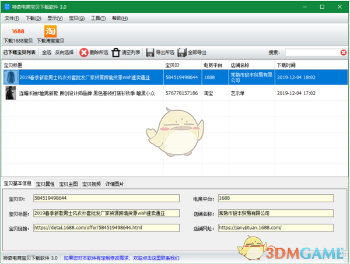Select the row titled 2019春季新款男士风衣外套
Screen dimensions: 350x264
point(174,77)
